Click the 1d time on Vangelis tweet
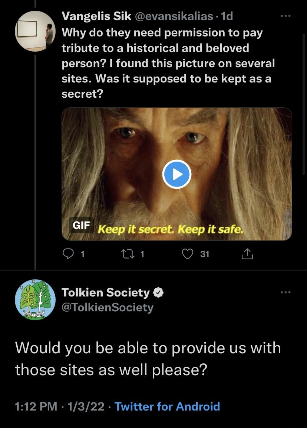 click(227, 16)
